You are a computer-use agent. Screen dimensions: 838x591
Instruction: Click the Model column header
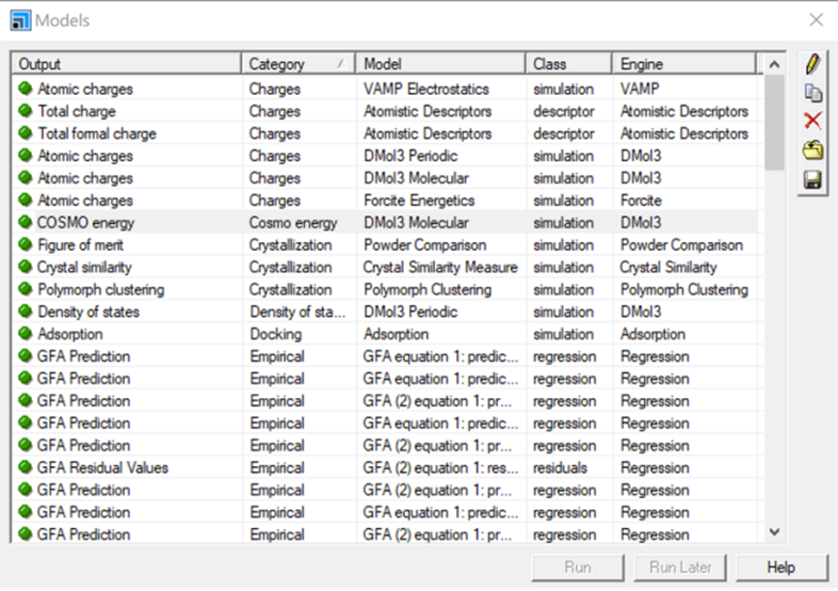[441, 64]
